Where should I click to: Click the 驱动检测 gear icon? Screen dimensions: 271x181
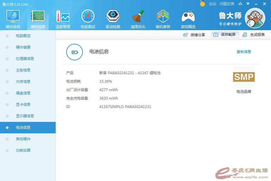click(113, 17)
